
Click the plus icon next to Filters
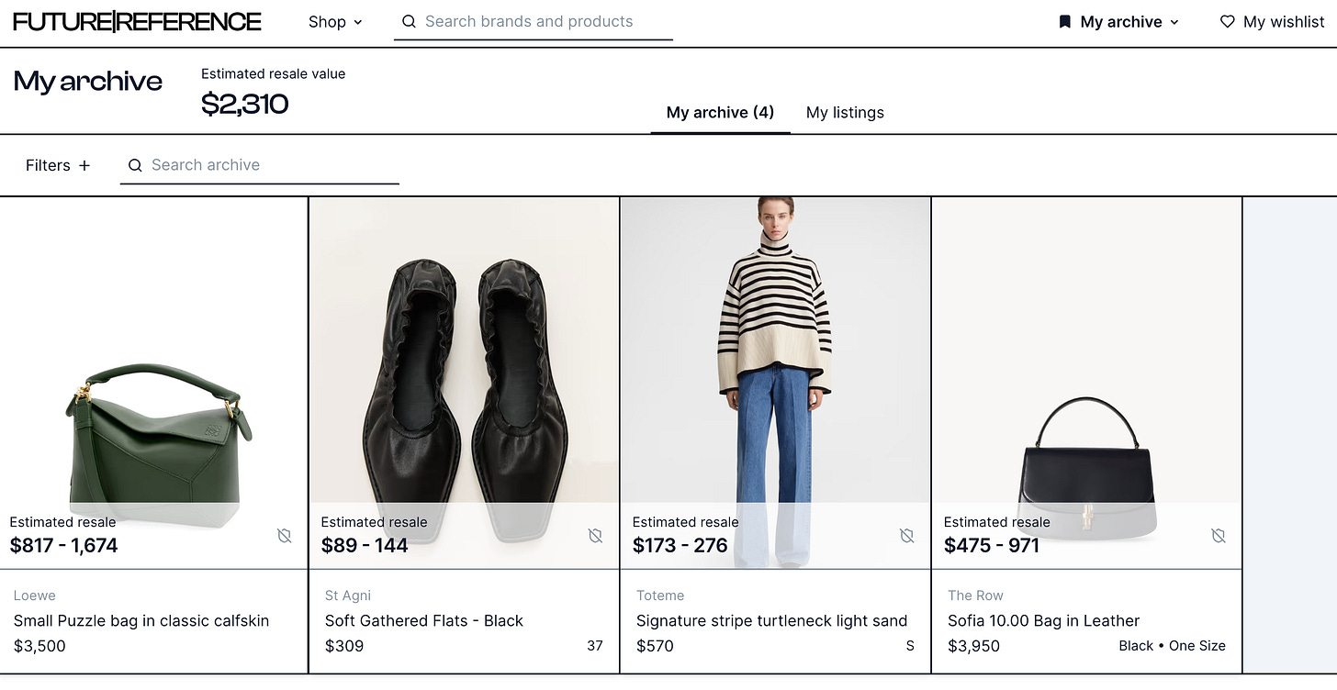(x=84, y=165)
